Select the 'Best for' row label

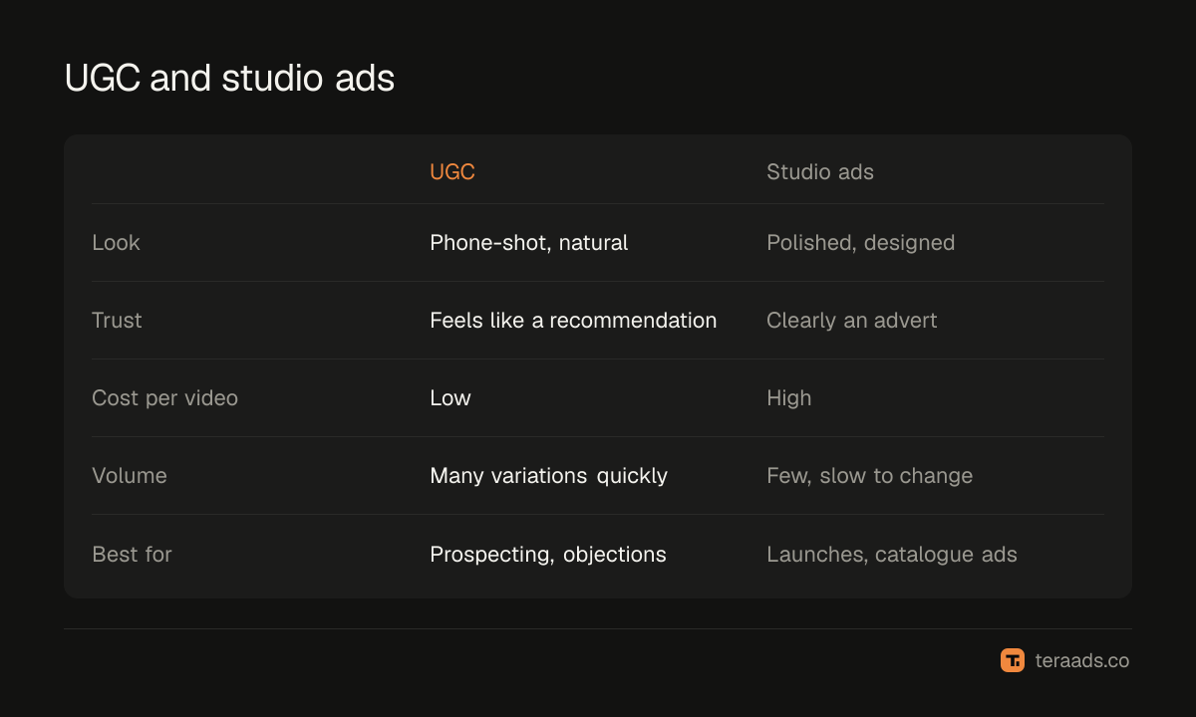tap(132, 554)
